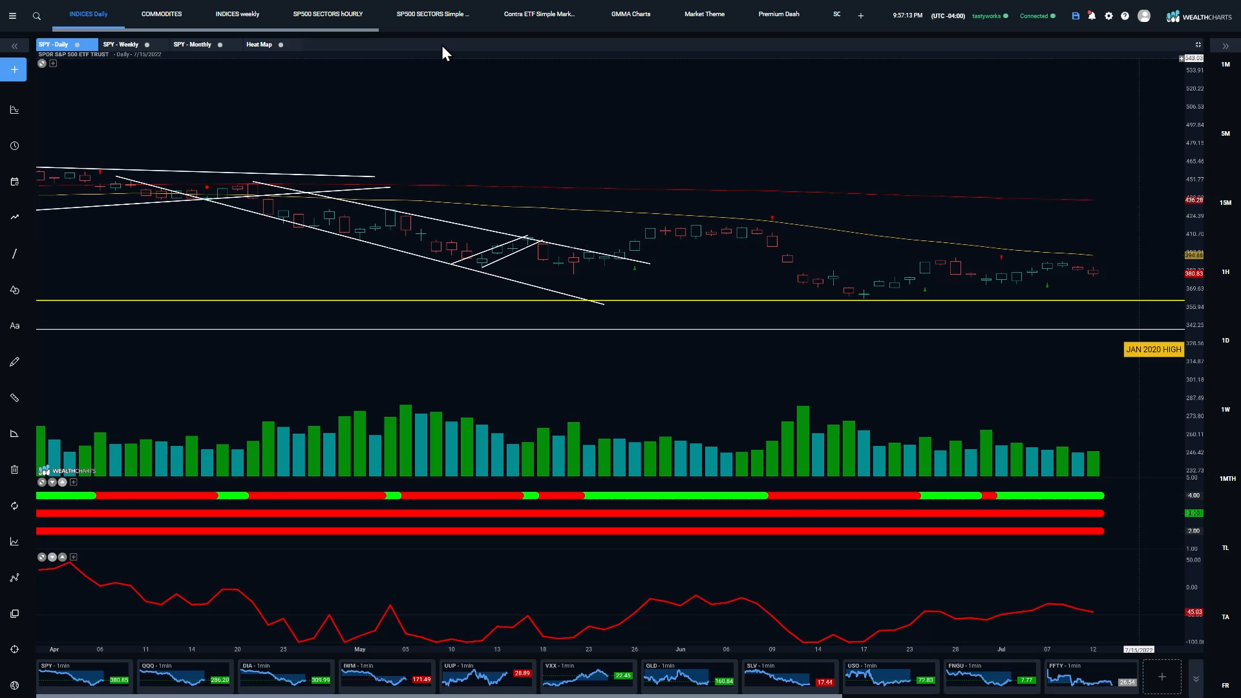
Task: Select the ruler measure tool
Action: [14, 398]
